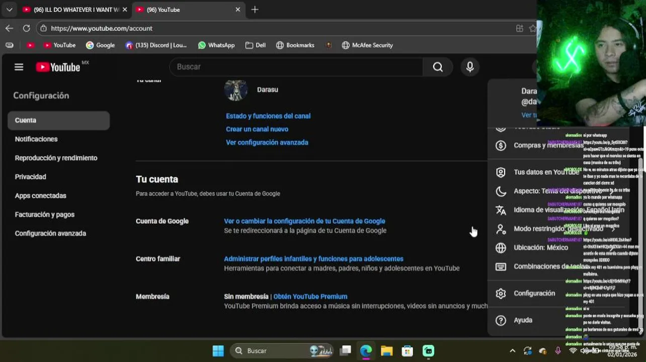Open Google account configuration link
Viewport: 646px width, 362px height.
click(x=304, y=221)
